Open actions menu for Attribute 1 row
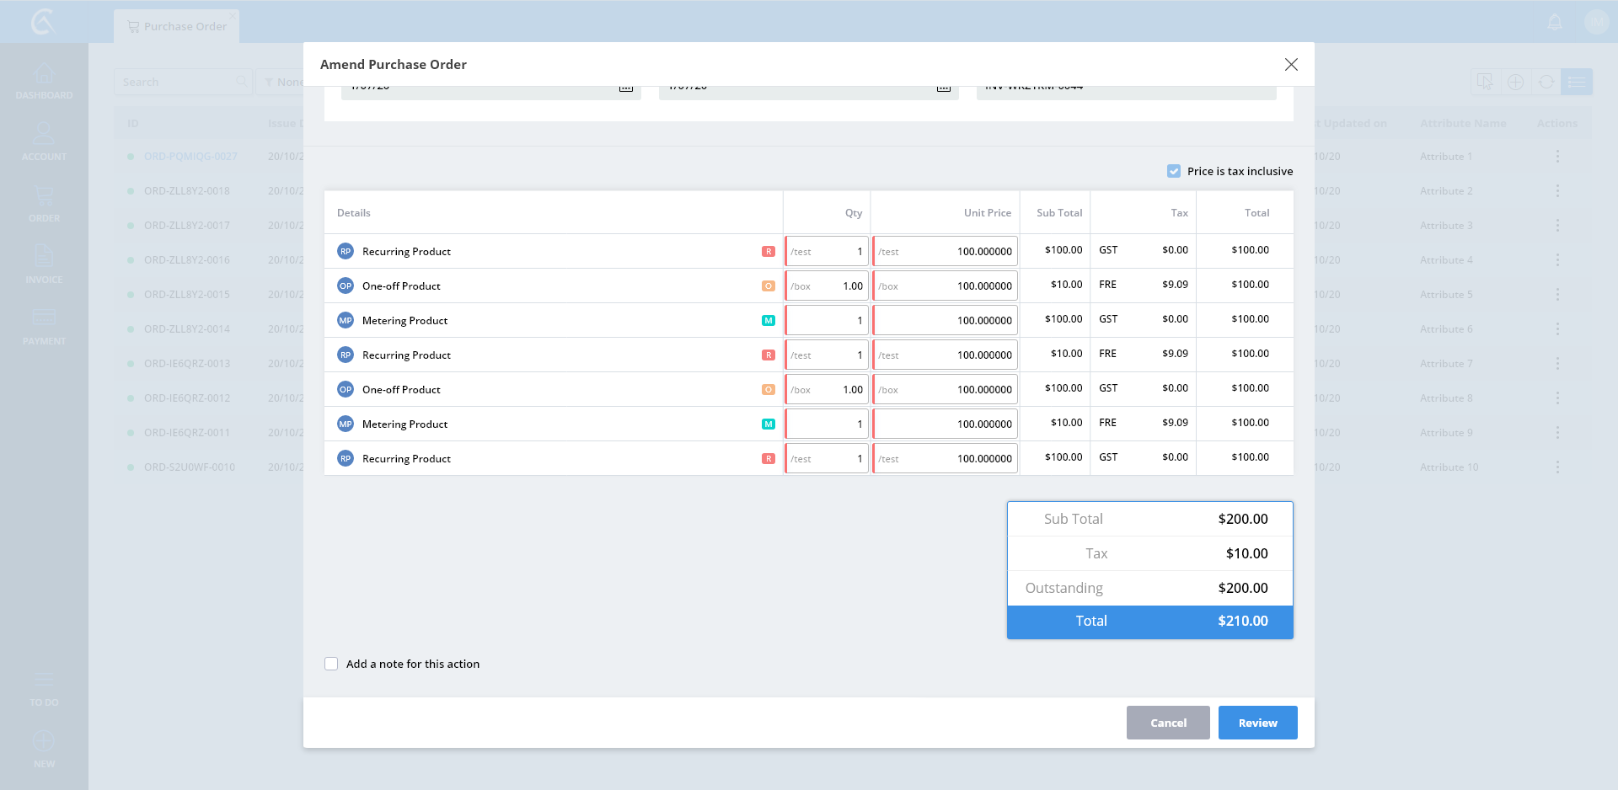The image size is (1618, 790). point(1556,157)
